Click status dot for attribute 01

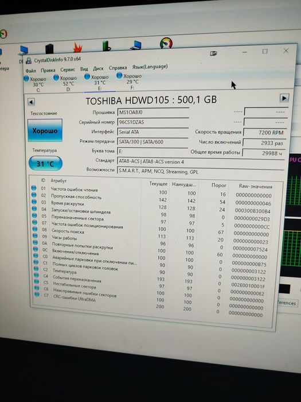click(x=33, y=188)
